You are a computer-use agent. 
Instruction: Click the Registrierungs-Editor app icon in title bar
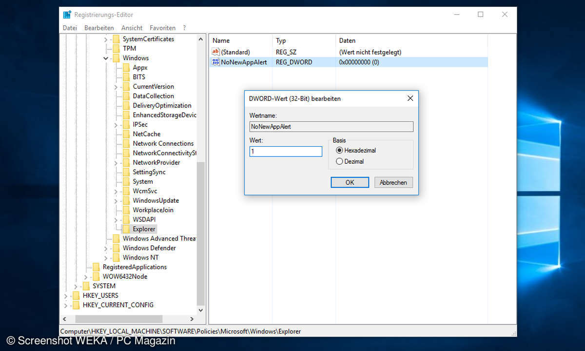pos(67,15)
